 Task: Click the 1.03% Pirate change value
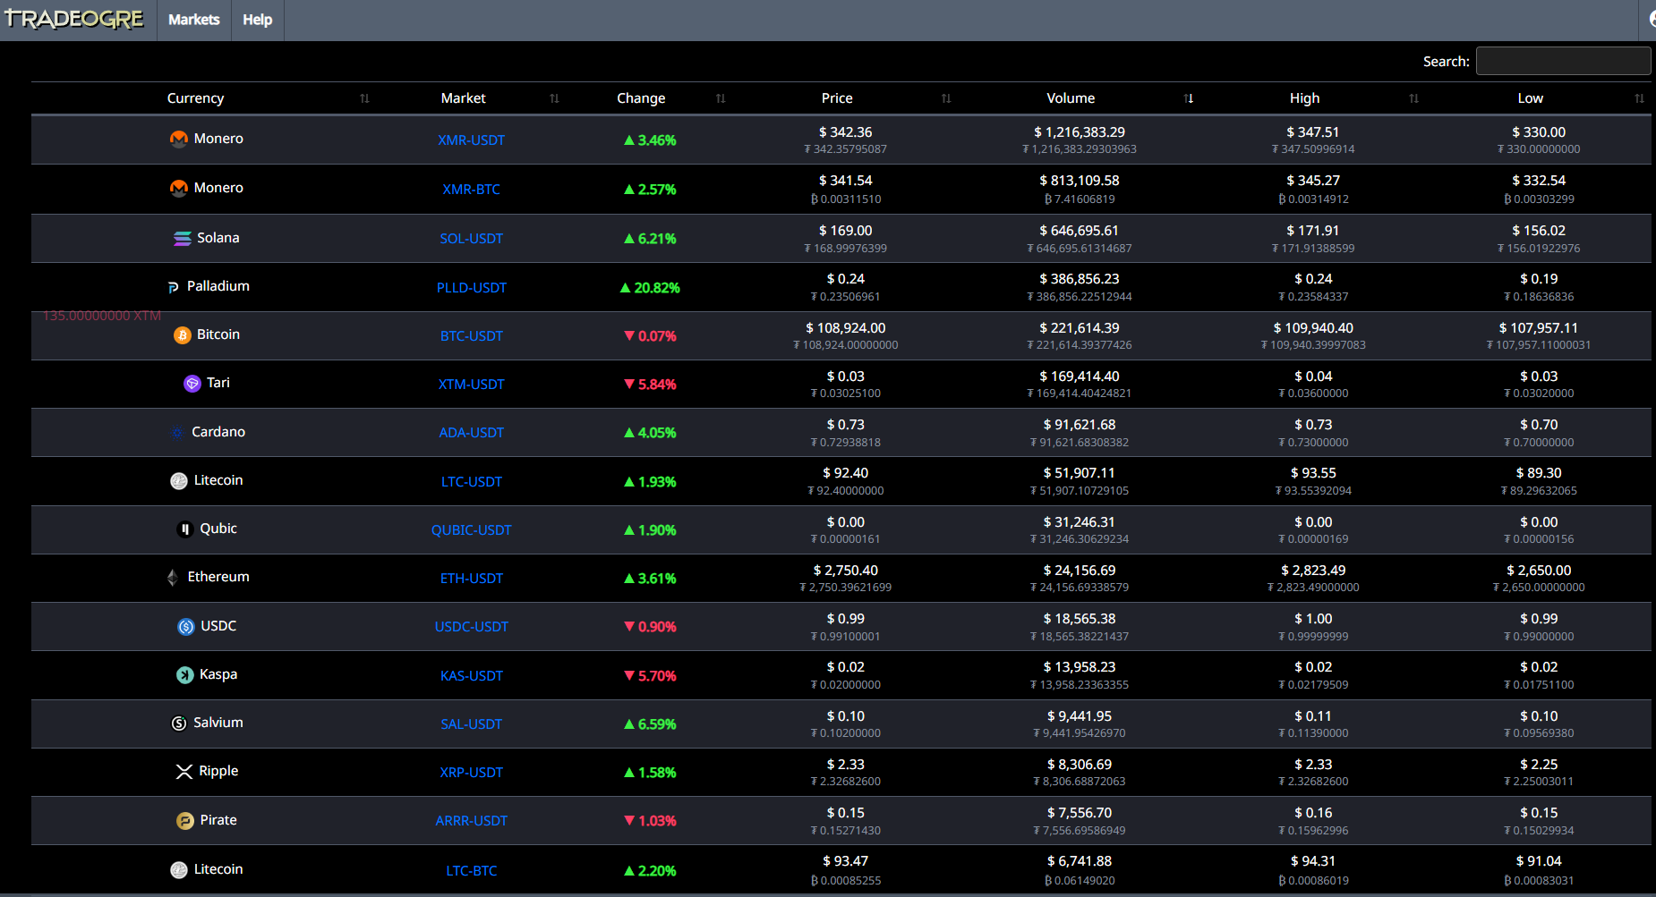(657, 821)
